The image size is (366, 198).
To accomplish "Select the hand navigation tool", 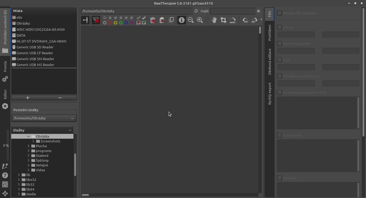I will [214, 20].
